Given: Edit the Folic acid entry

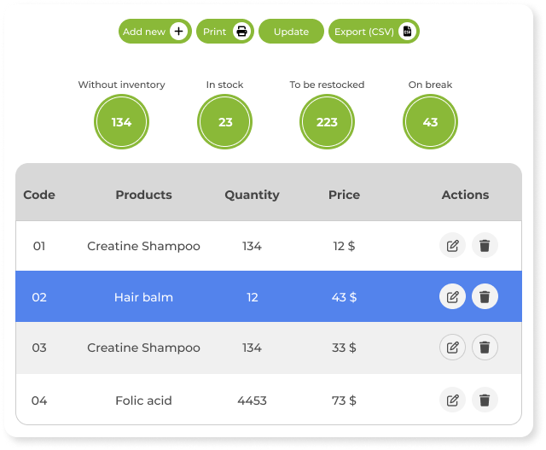Looking at the screenshot, I should click(452, 400).
